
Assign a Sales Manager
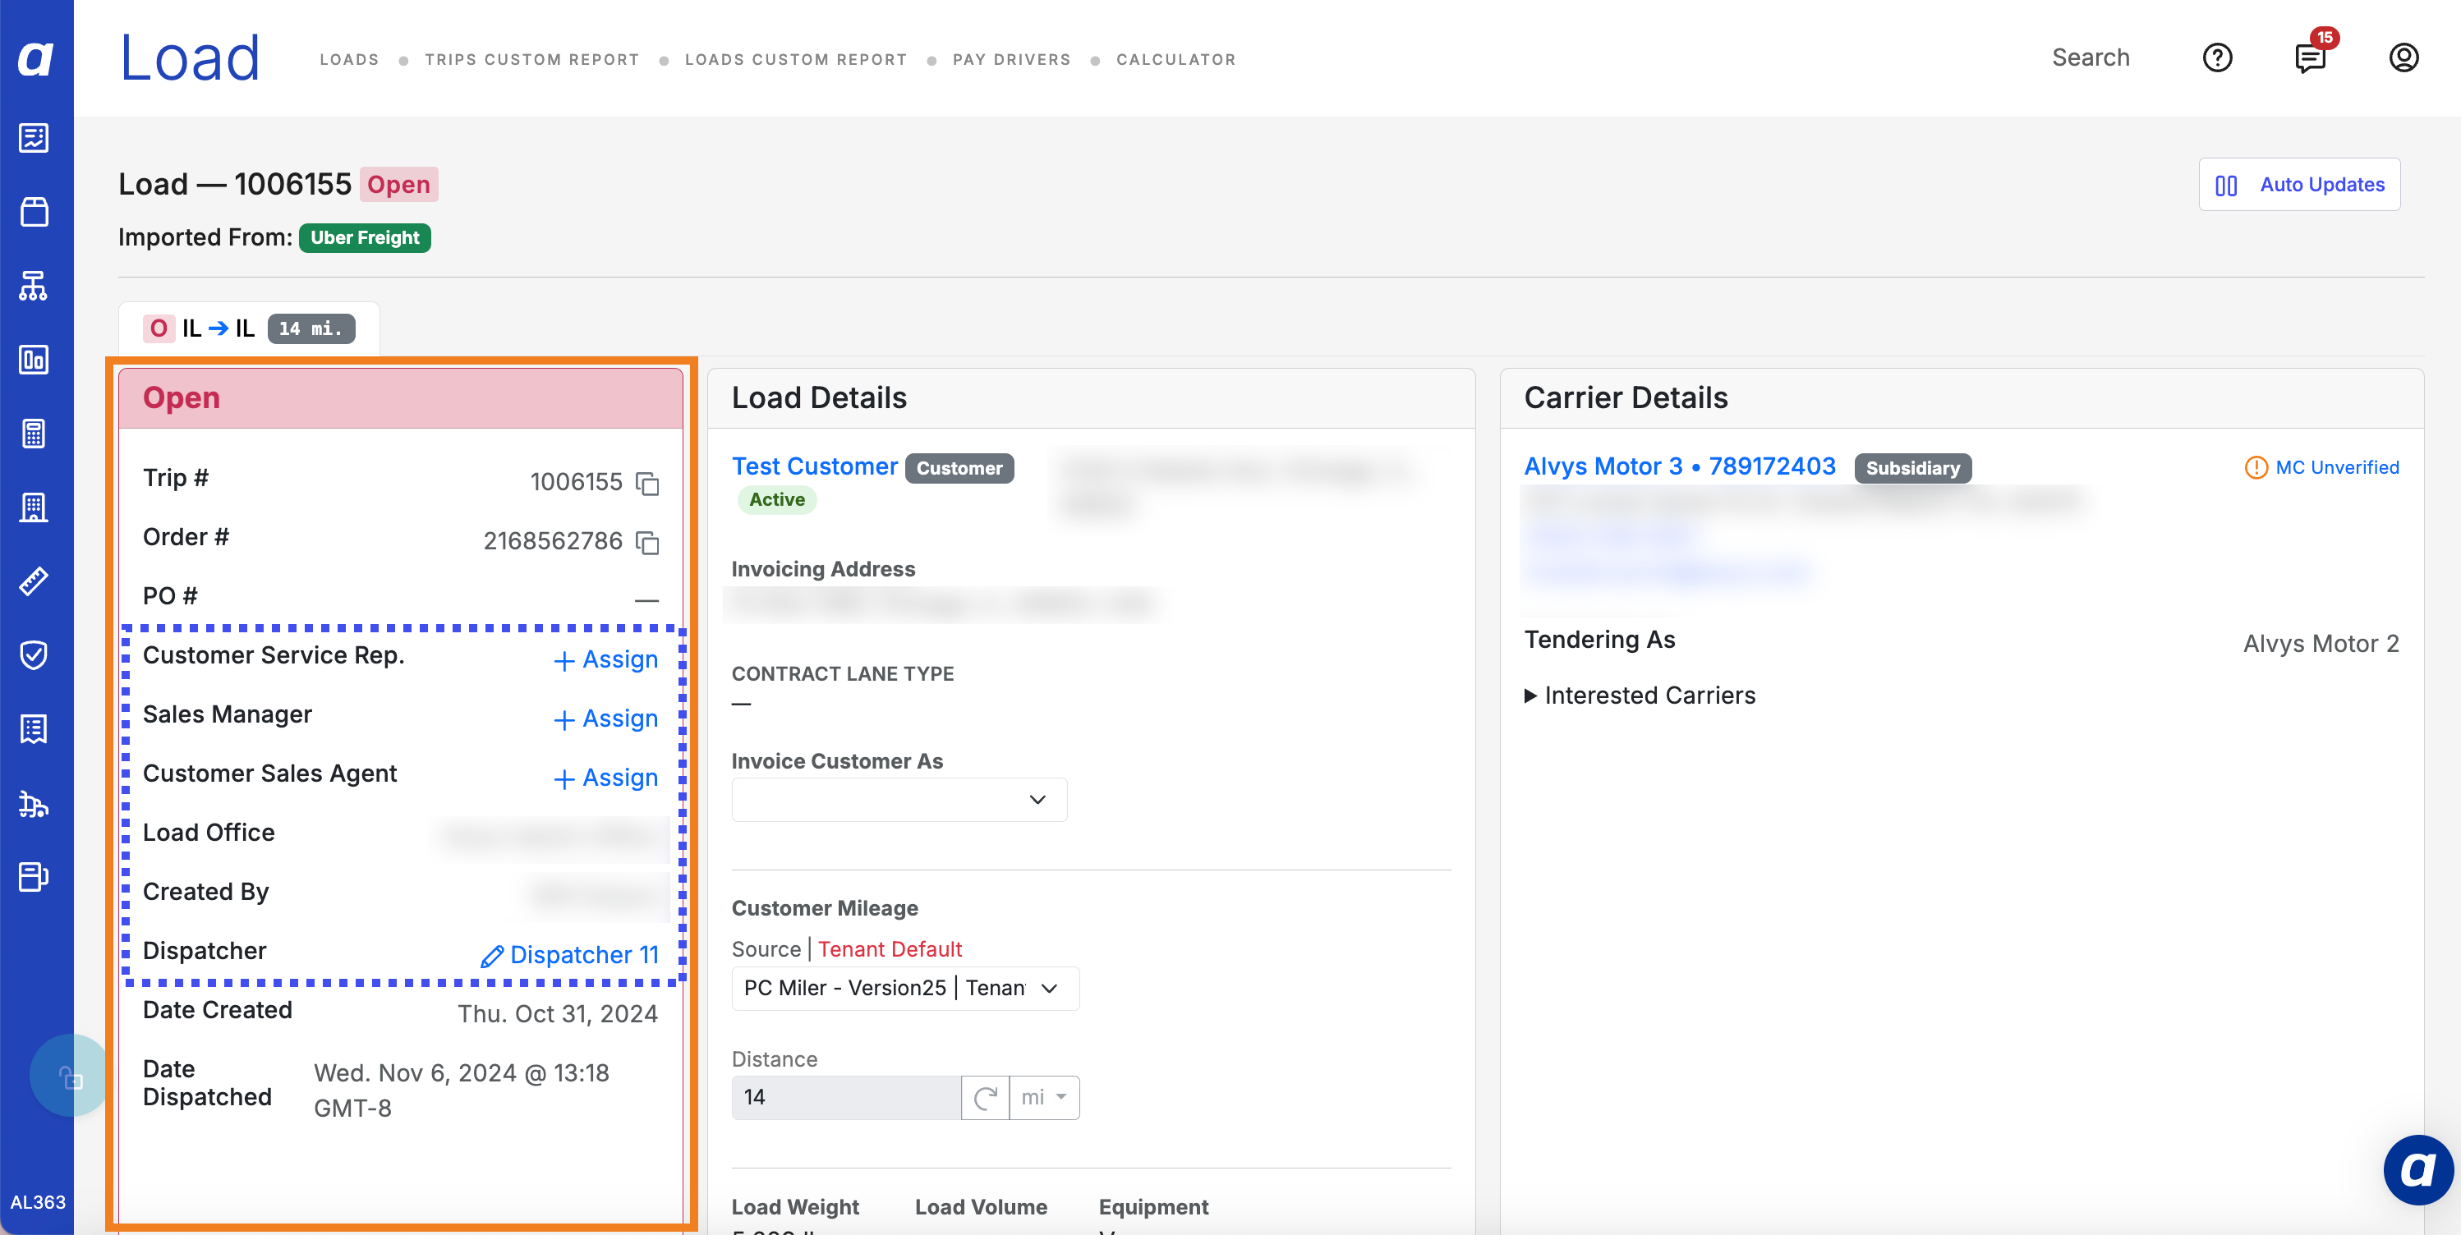[x=605, y=719]
